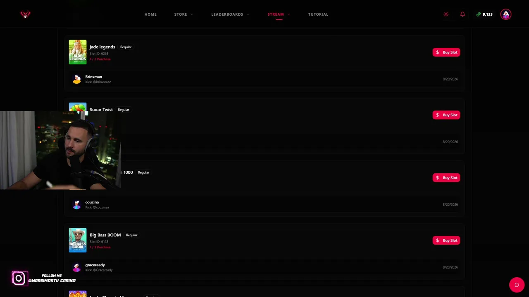The height and width of the screenshot is (297, 529).
Task: Click the jade legends title
Action: point(102,47)
